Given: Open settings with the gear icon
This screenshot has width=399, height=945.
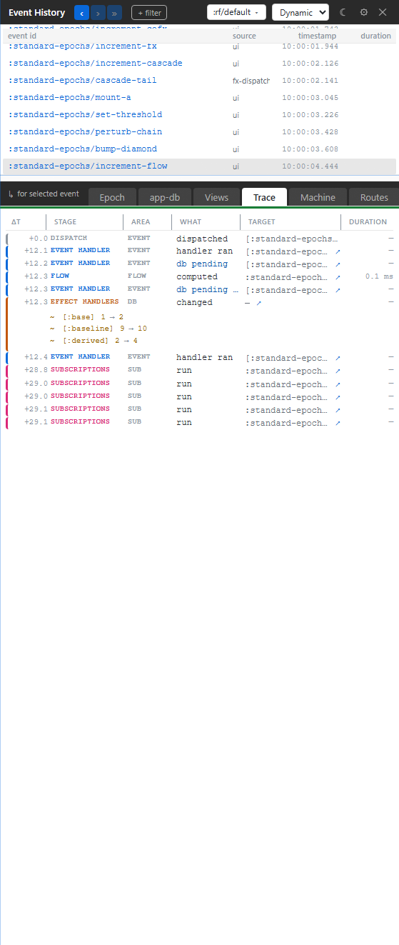Looking at the screenshot, I should [364, 12].
